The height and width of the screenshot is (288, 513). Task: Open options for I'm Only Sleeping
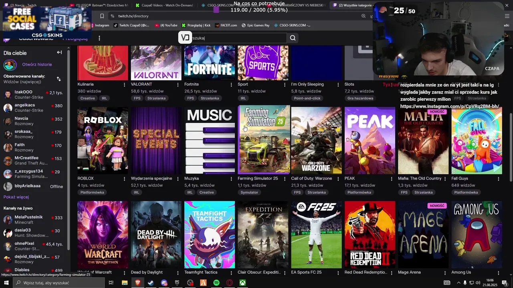(338, 84)
